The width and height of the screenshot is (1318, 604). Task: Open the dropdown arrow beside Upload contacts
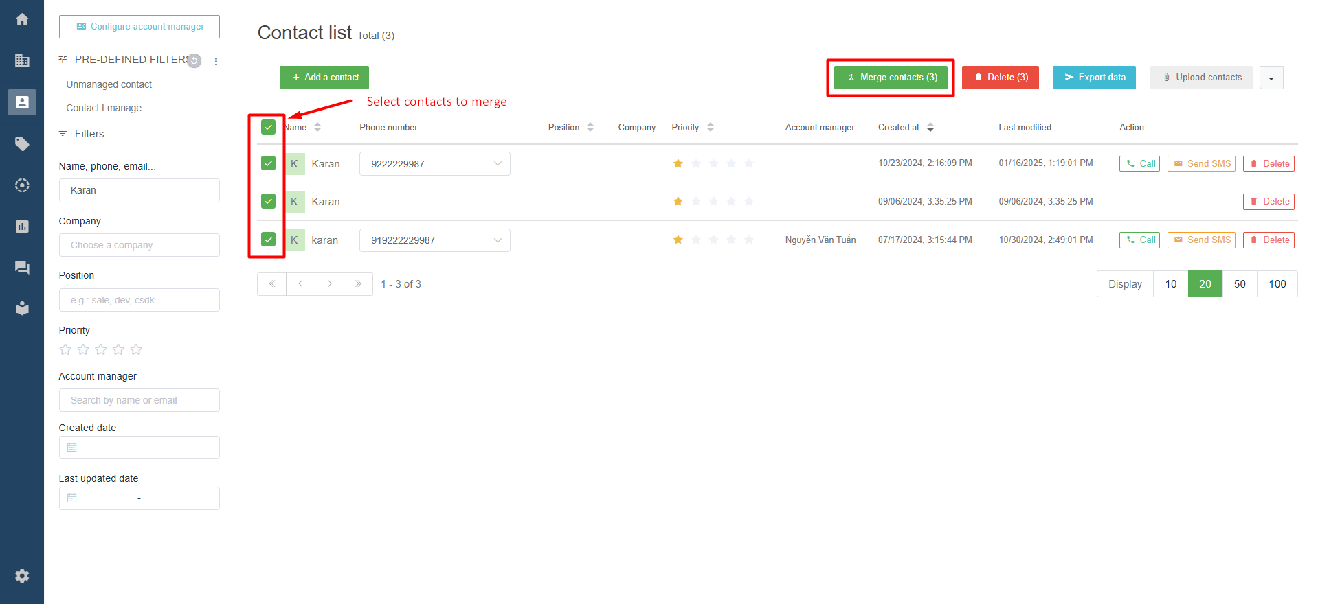click(x=1271, y=78)
